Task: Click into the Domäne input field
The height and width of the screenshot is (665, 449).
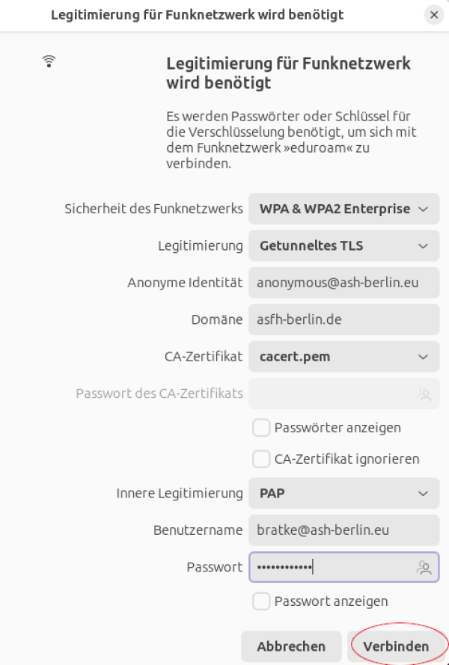Action: coord(343,319)
